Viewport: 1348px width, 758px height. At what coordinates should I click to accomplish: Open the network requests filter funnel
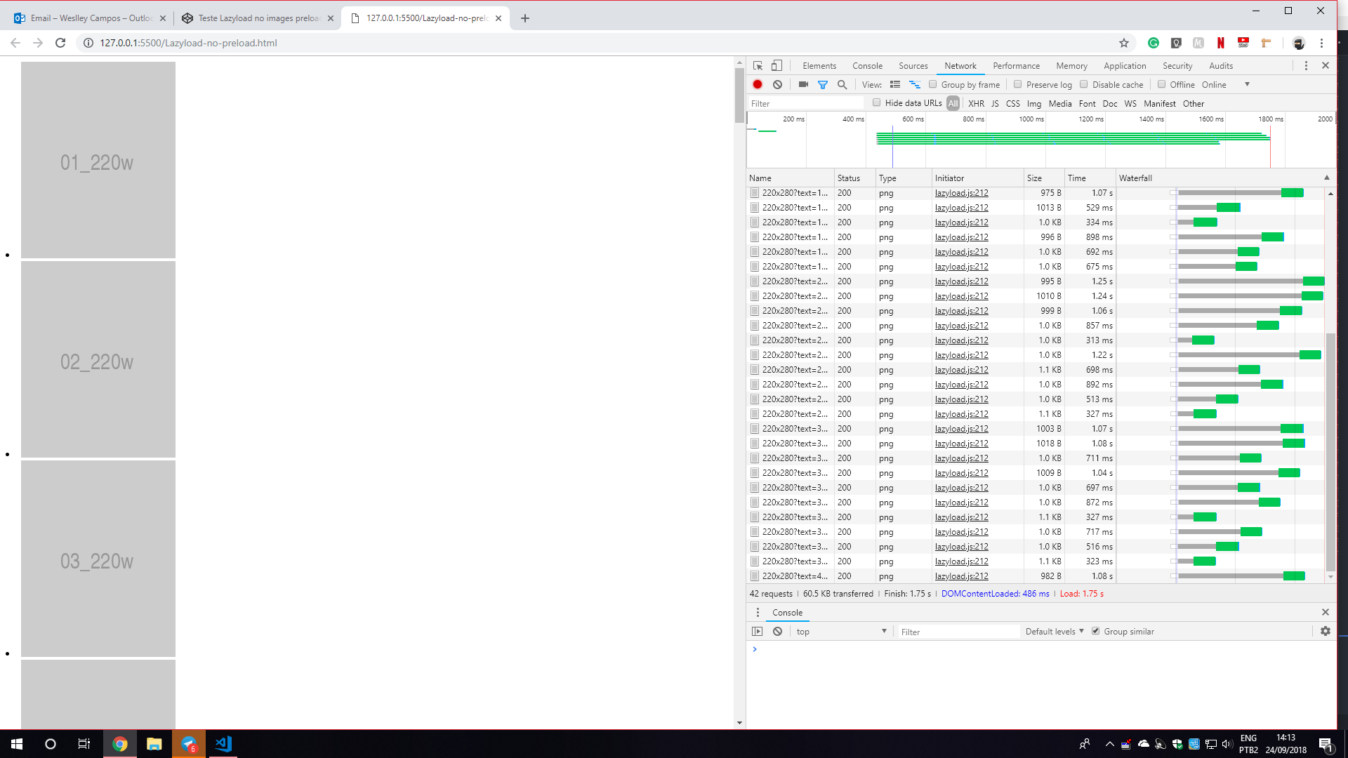tap(823, 84)
